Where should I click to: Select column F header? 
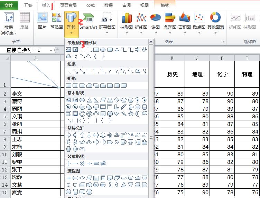172,58
